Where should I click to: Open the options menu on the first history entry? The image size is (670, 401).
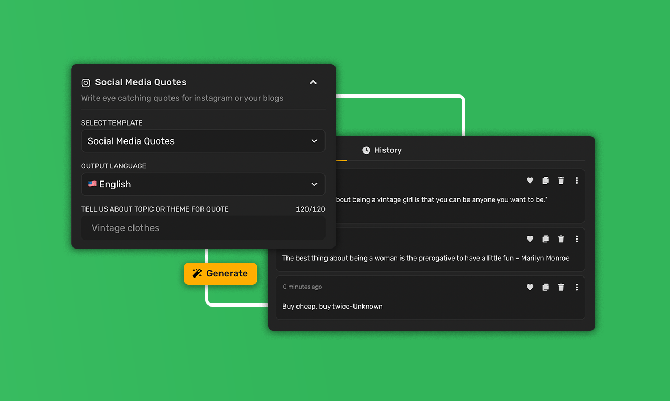pyautogui.click(x=577, y=180)
